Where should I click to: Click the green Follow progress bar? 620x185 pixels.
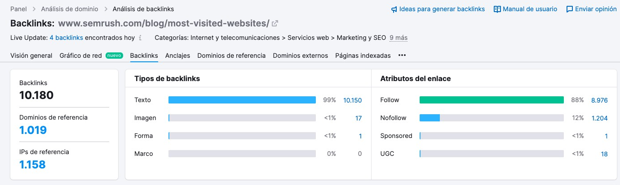point(492,100)
